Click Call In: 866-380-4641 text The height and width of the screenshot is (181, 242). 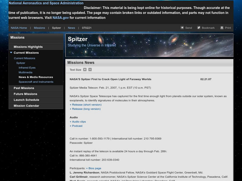(83, 156)
